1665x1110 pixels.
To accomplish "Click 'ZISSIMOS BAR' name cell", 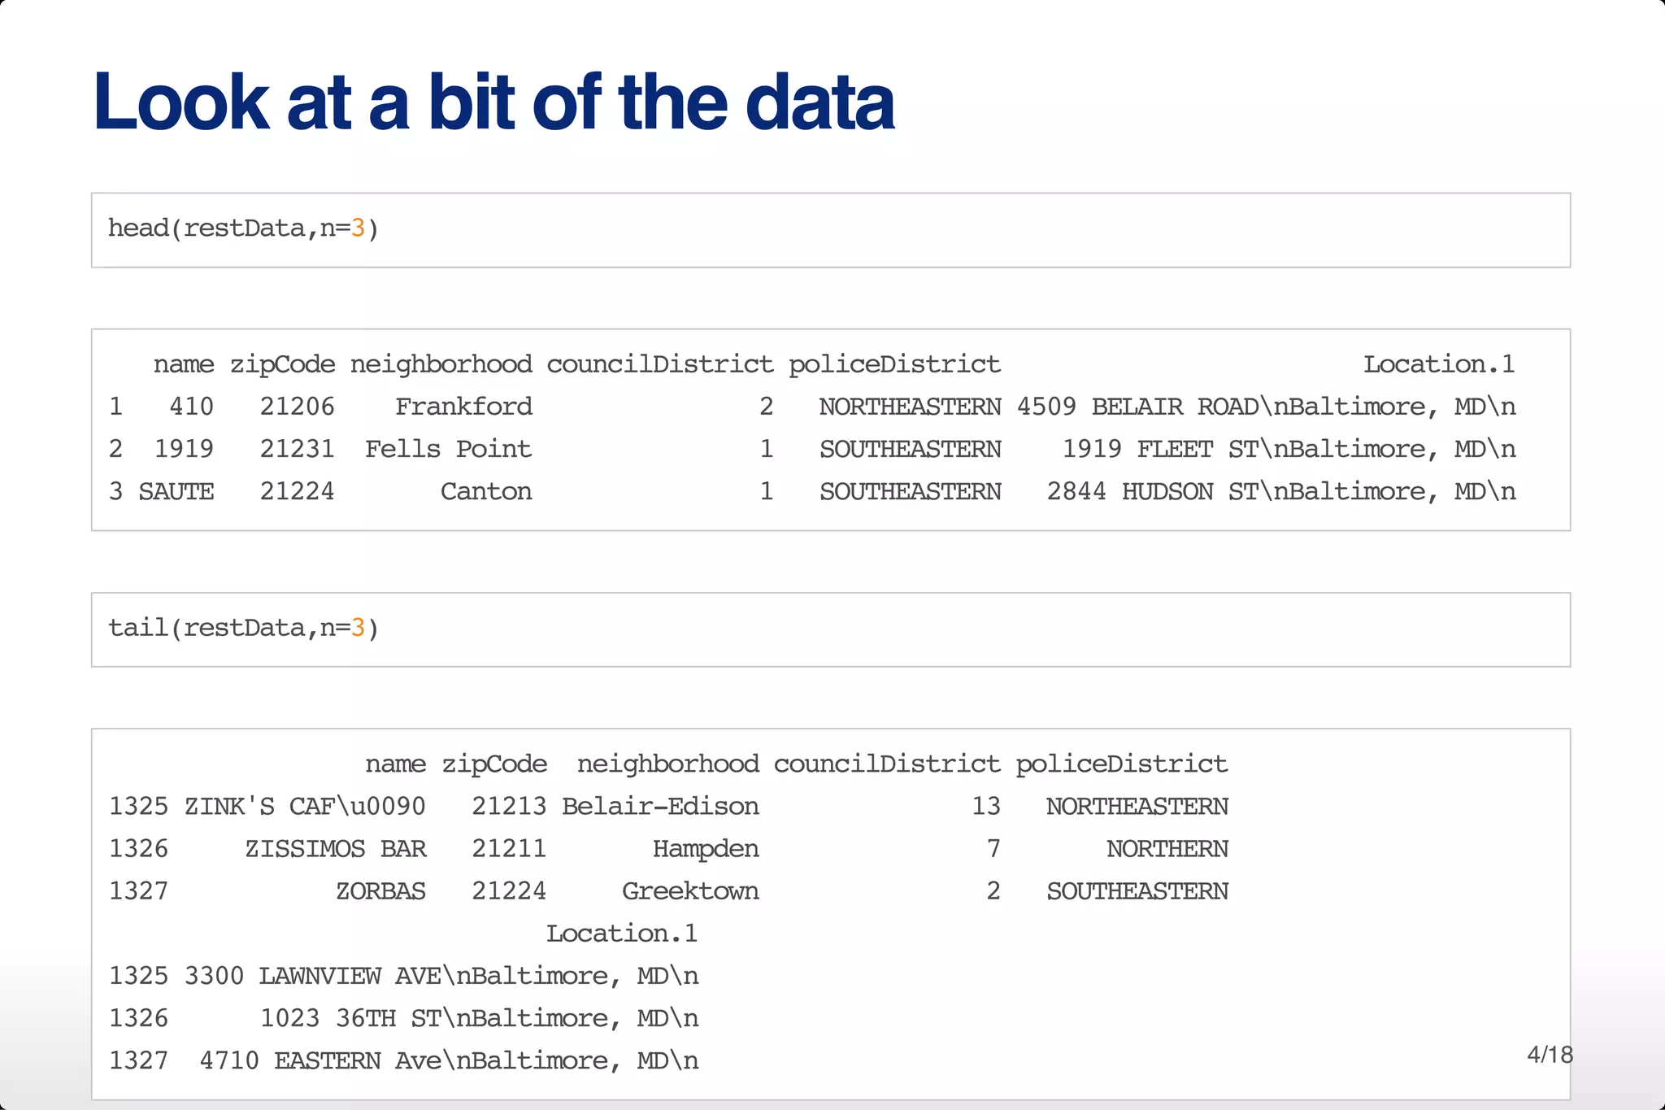I will pos(335,848).
